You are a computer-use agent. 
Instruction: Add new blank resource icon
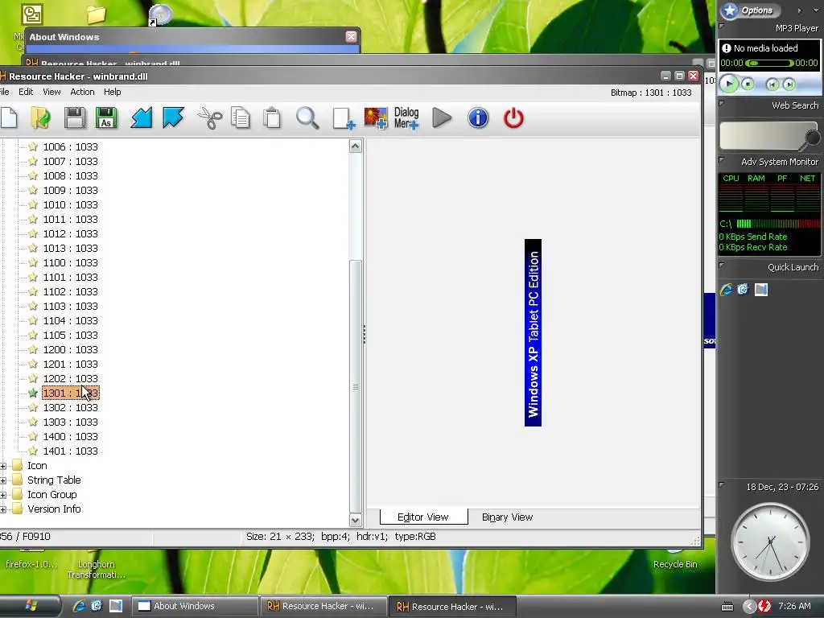coord(344,117)
